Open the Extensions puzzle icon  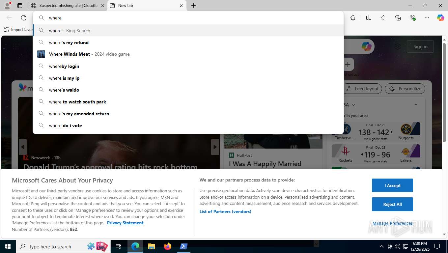(353, 18)
